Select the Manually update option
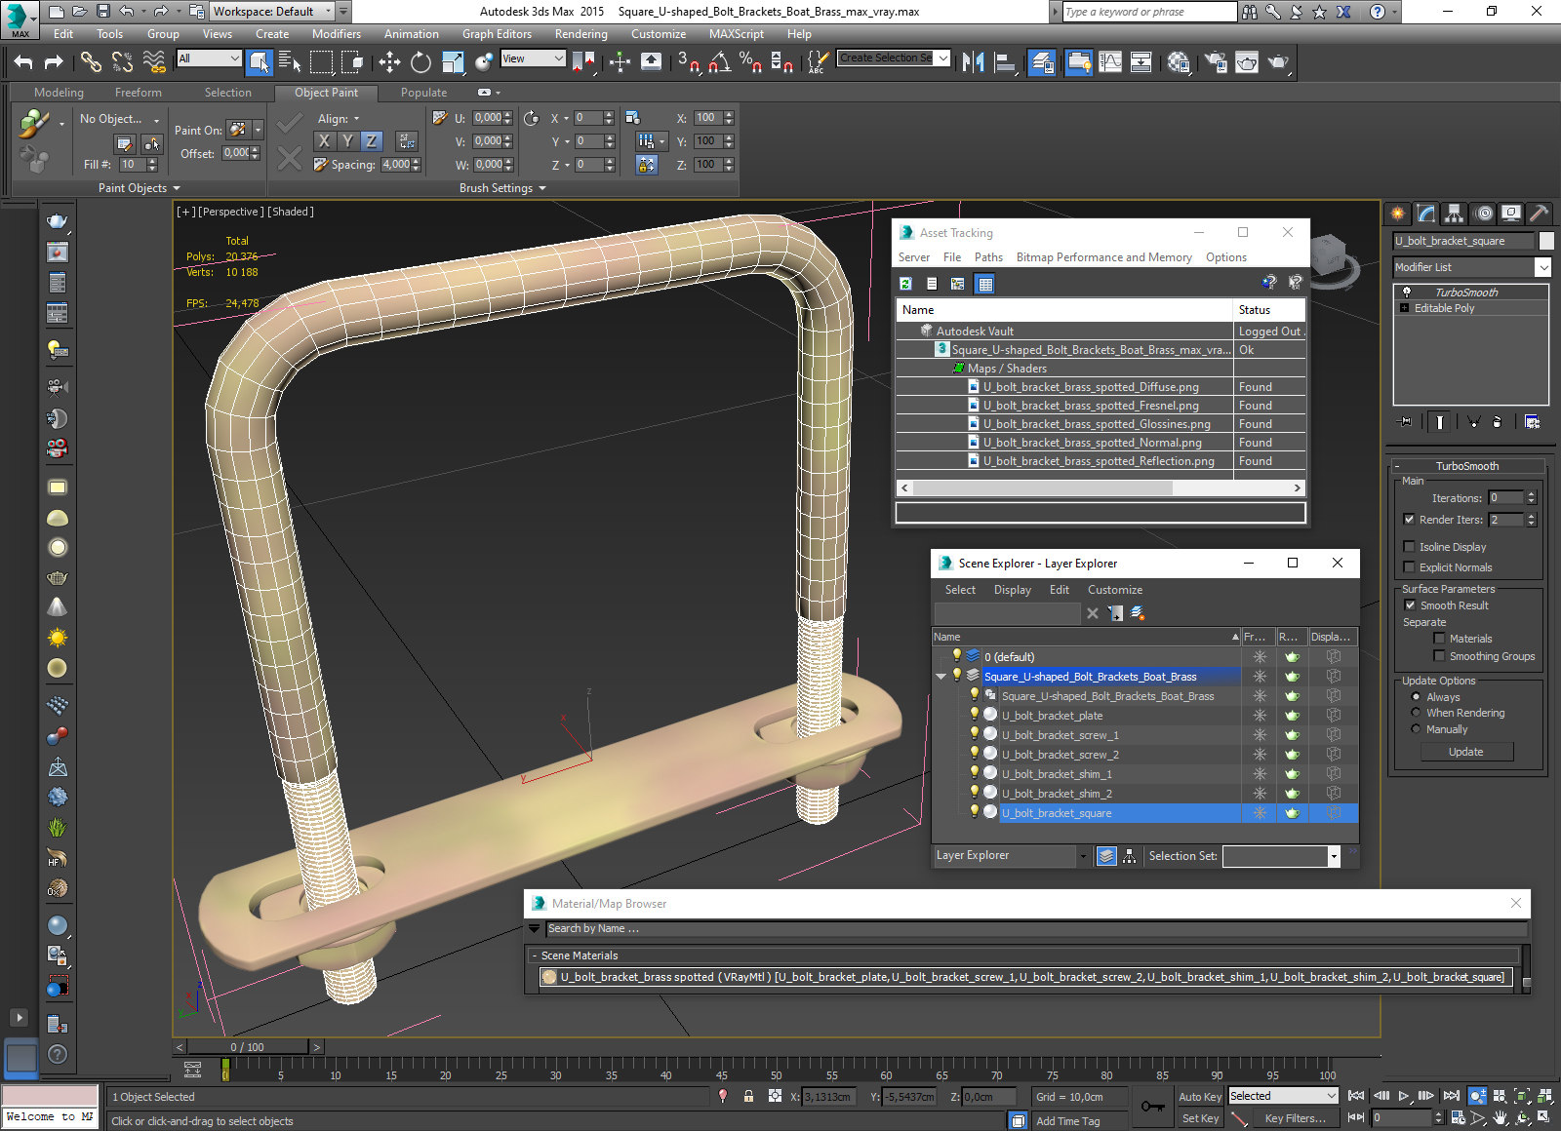Viewport: 1561px width, 1131px height. point(1416,729)
